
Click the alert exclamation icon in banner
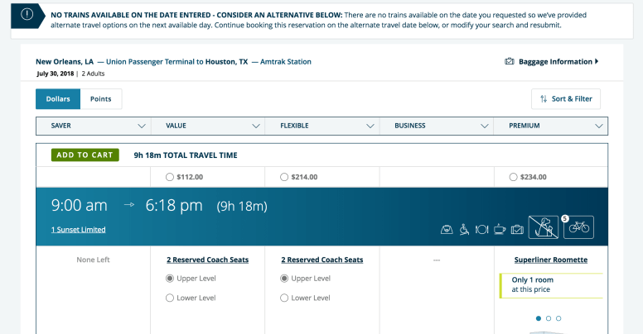28,14
